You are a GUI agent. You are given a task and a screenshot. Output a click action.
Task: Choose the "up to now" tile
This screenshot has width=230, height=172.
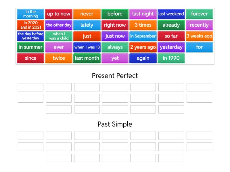pos(59,14)
